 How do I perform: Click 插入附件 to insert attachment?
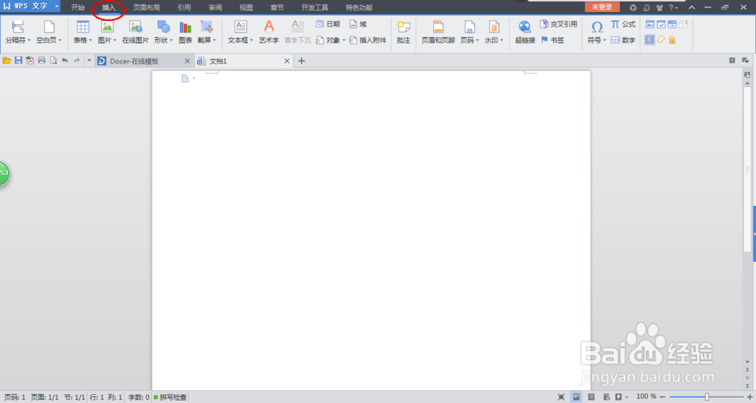click(x=368, y=40)
